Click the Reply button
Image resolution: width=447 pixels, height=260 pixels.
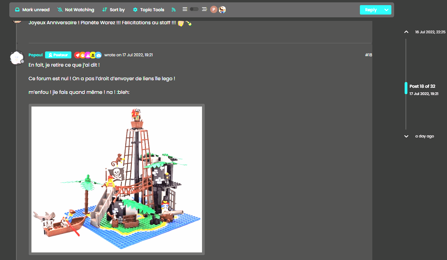pos(370,10)
